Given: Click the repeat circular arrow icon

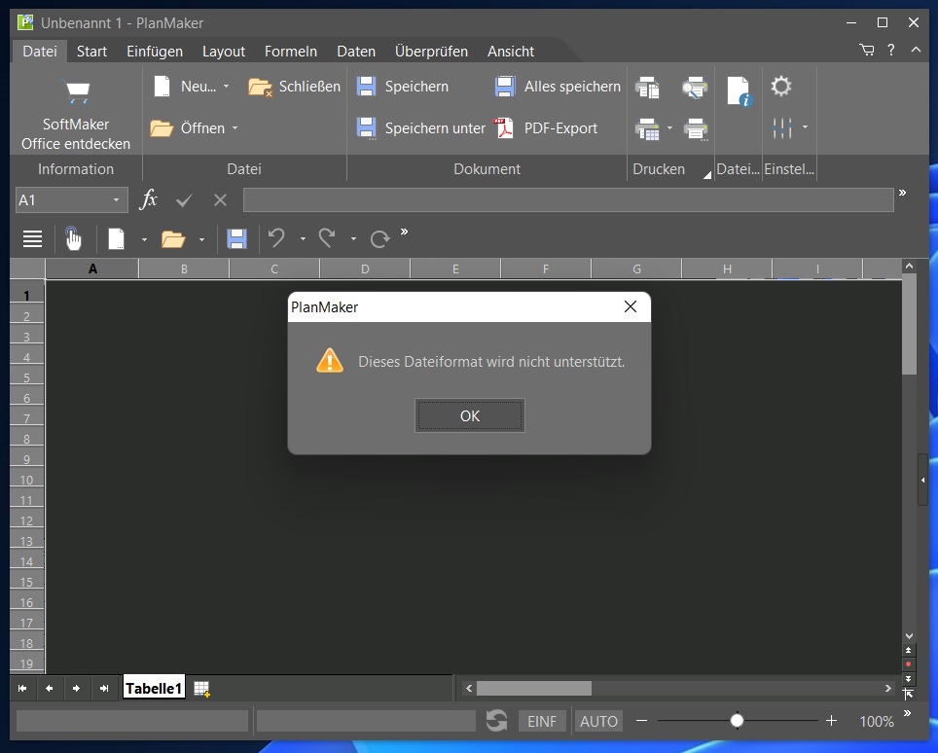Looking at the screenshot, I should pos(379,238).
